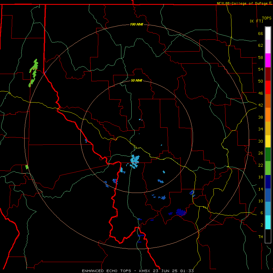Click the "TOPS" legend title
Viewport: 273px width, 273px height.
pyautogui.click(x=267, y=18)
